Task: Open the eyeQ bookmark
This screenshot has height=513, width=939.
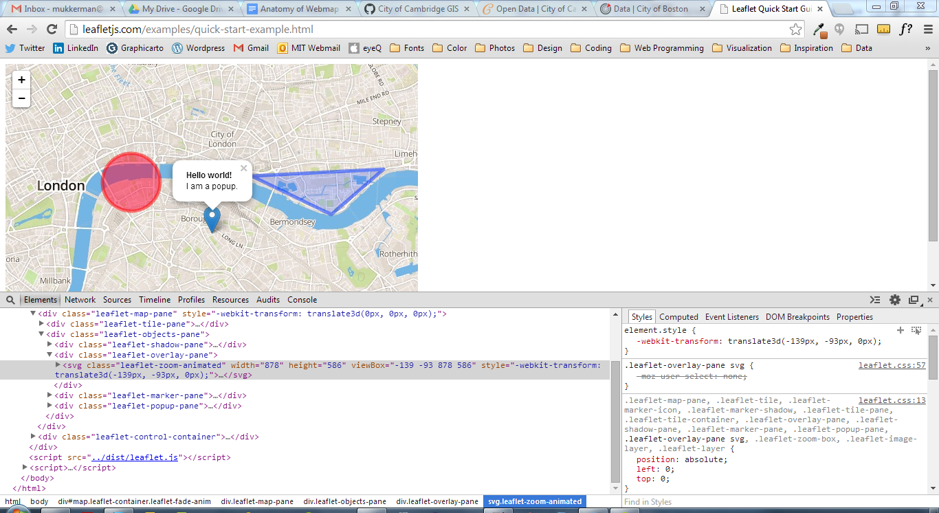Action: pyautogui.click(x=365, y=48)
